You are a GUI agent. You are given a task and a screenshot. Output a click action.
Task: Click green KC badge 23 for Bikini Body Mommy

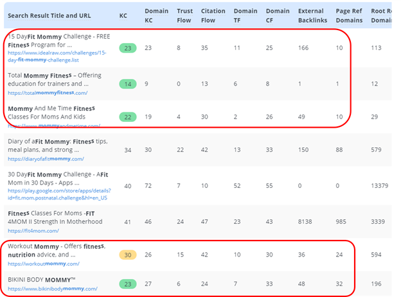pyautogui.click(x=128, y=284)
